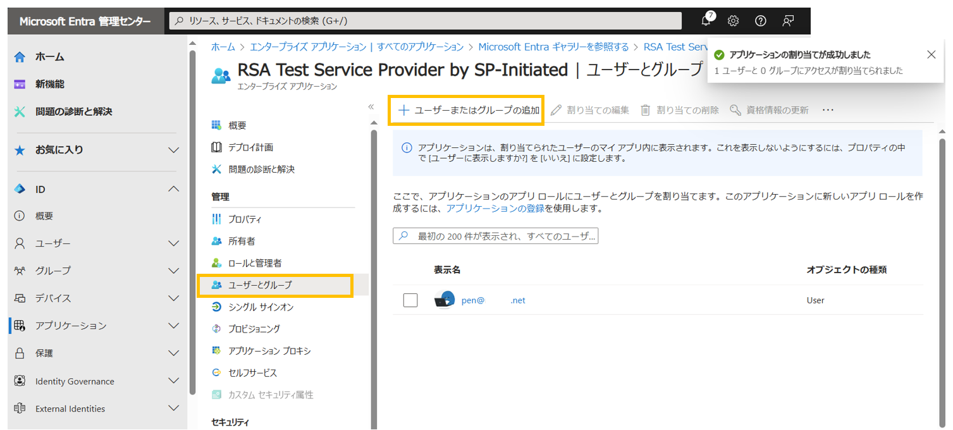This screenshot has height=430, width=953.
Task: Focus the user list filter search box
Action: pyautogui.click(x=495, y=236)
